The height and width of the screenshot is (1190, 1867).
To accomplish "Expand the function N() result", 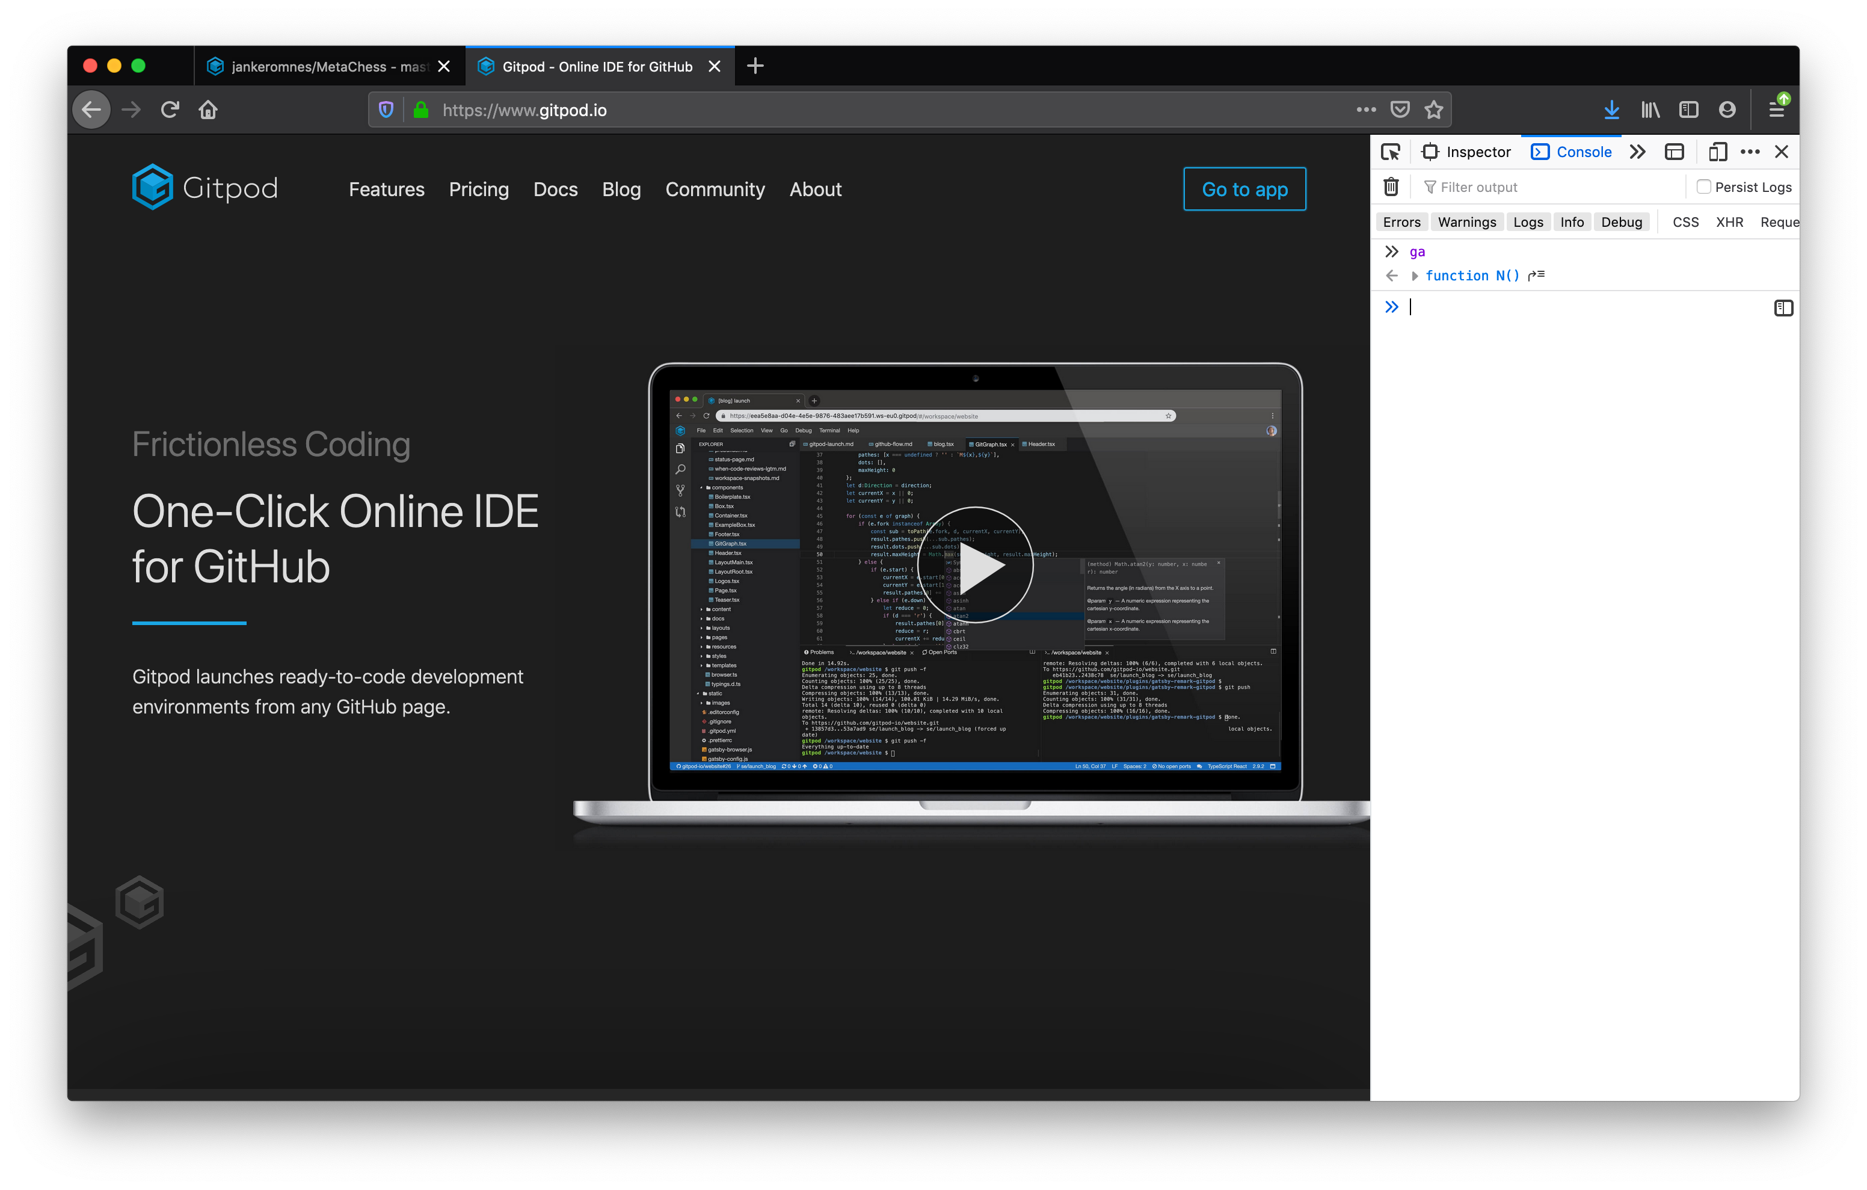I will tap(1414, 276).
